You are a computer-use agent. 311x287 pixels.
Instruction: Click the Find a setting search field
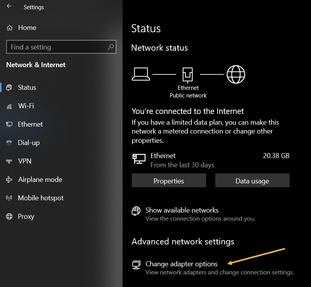(x=57, y=47)
